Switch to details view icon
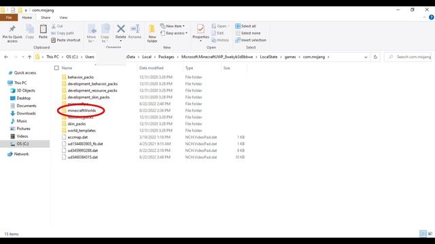Screen dimensions: 435x244 tap(423, 234)
